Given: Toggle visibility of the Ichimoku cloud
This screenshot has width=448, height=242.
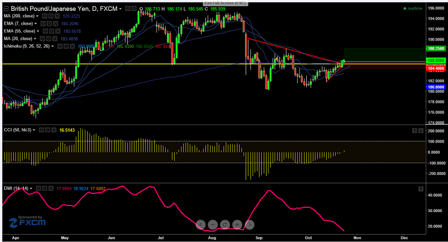Looking at the screenshot, I should tap(60, 46).
